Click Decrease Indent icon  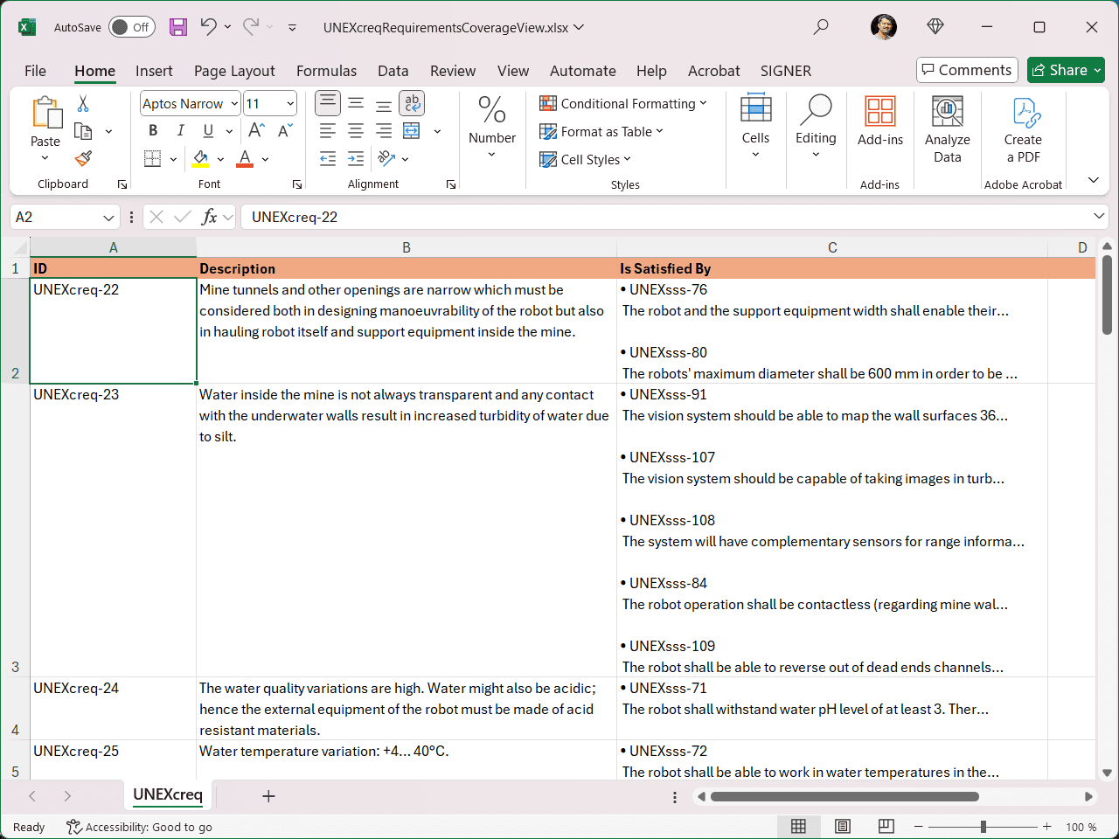tap(328, 158)
